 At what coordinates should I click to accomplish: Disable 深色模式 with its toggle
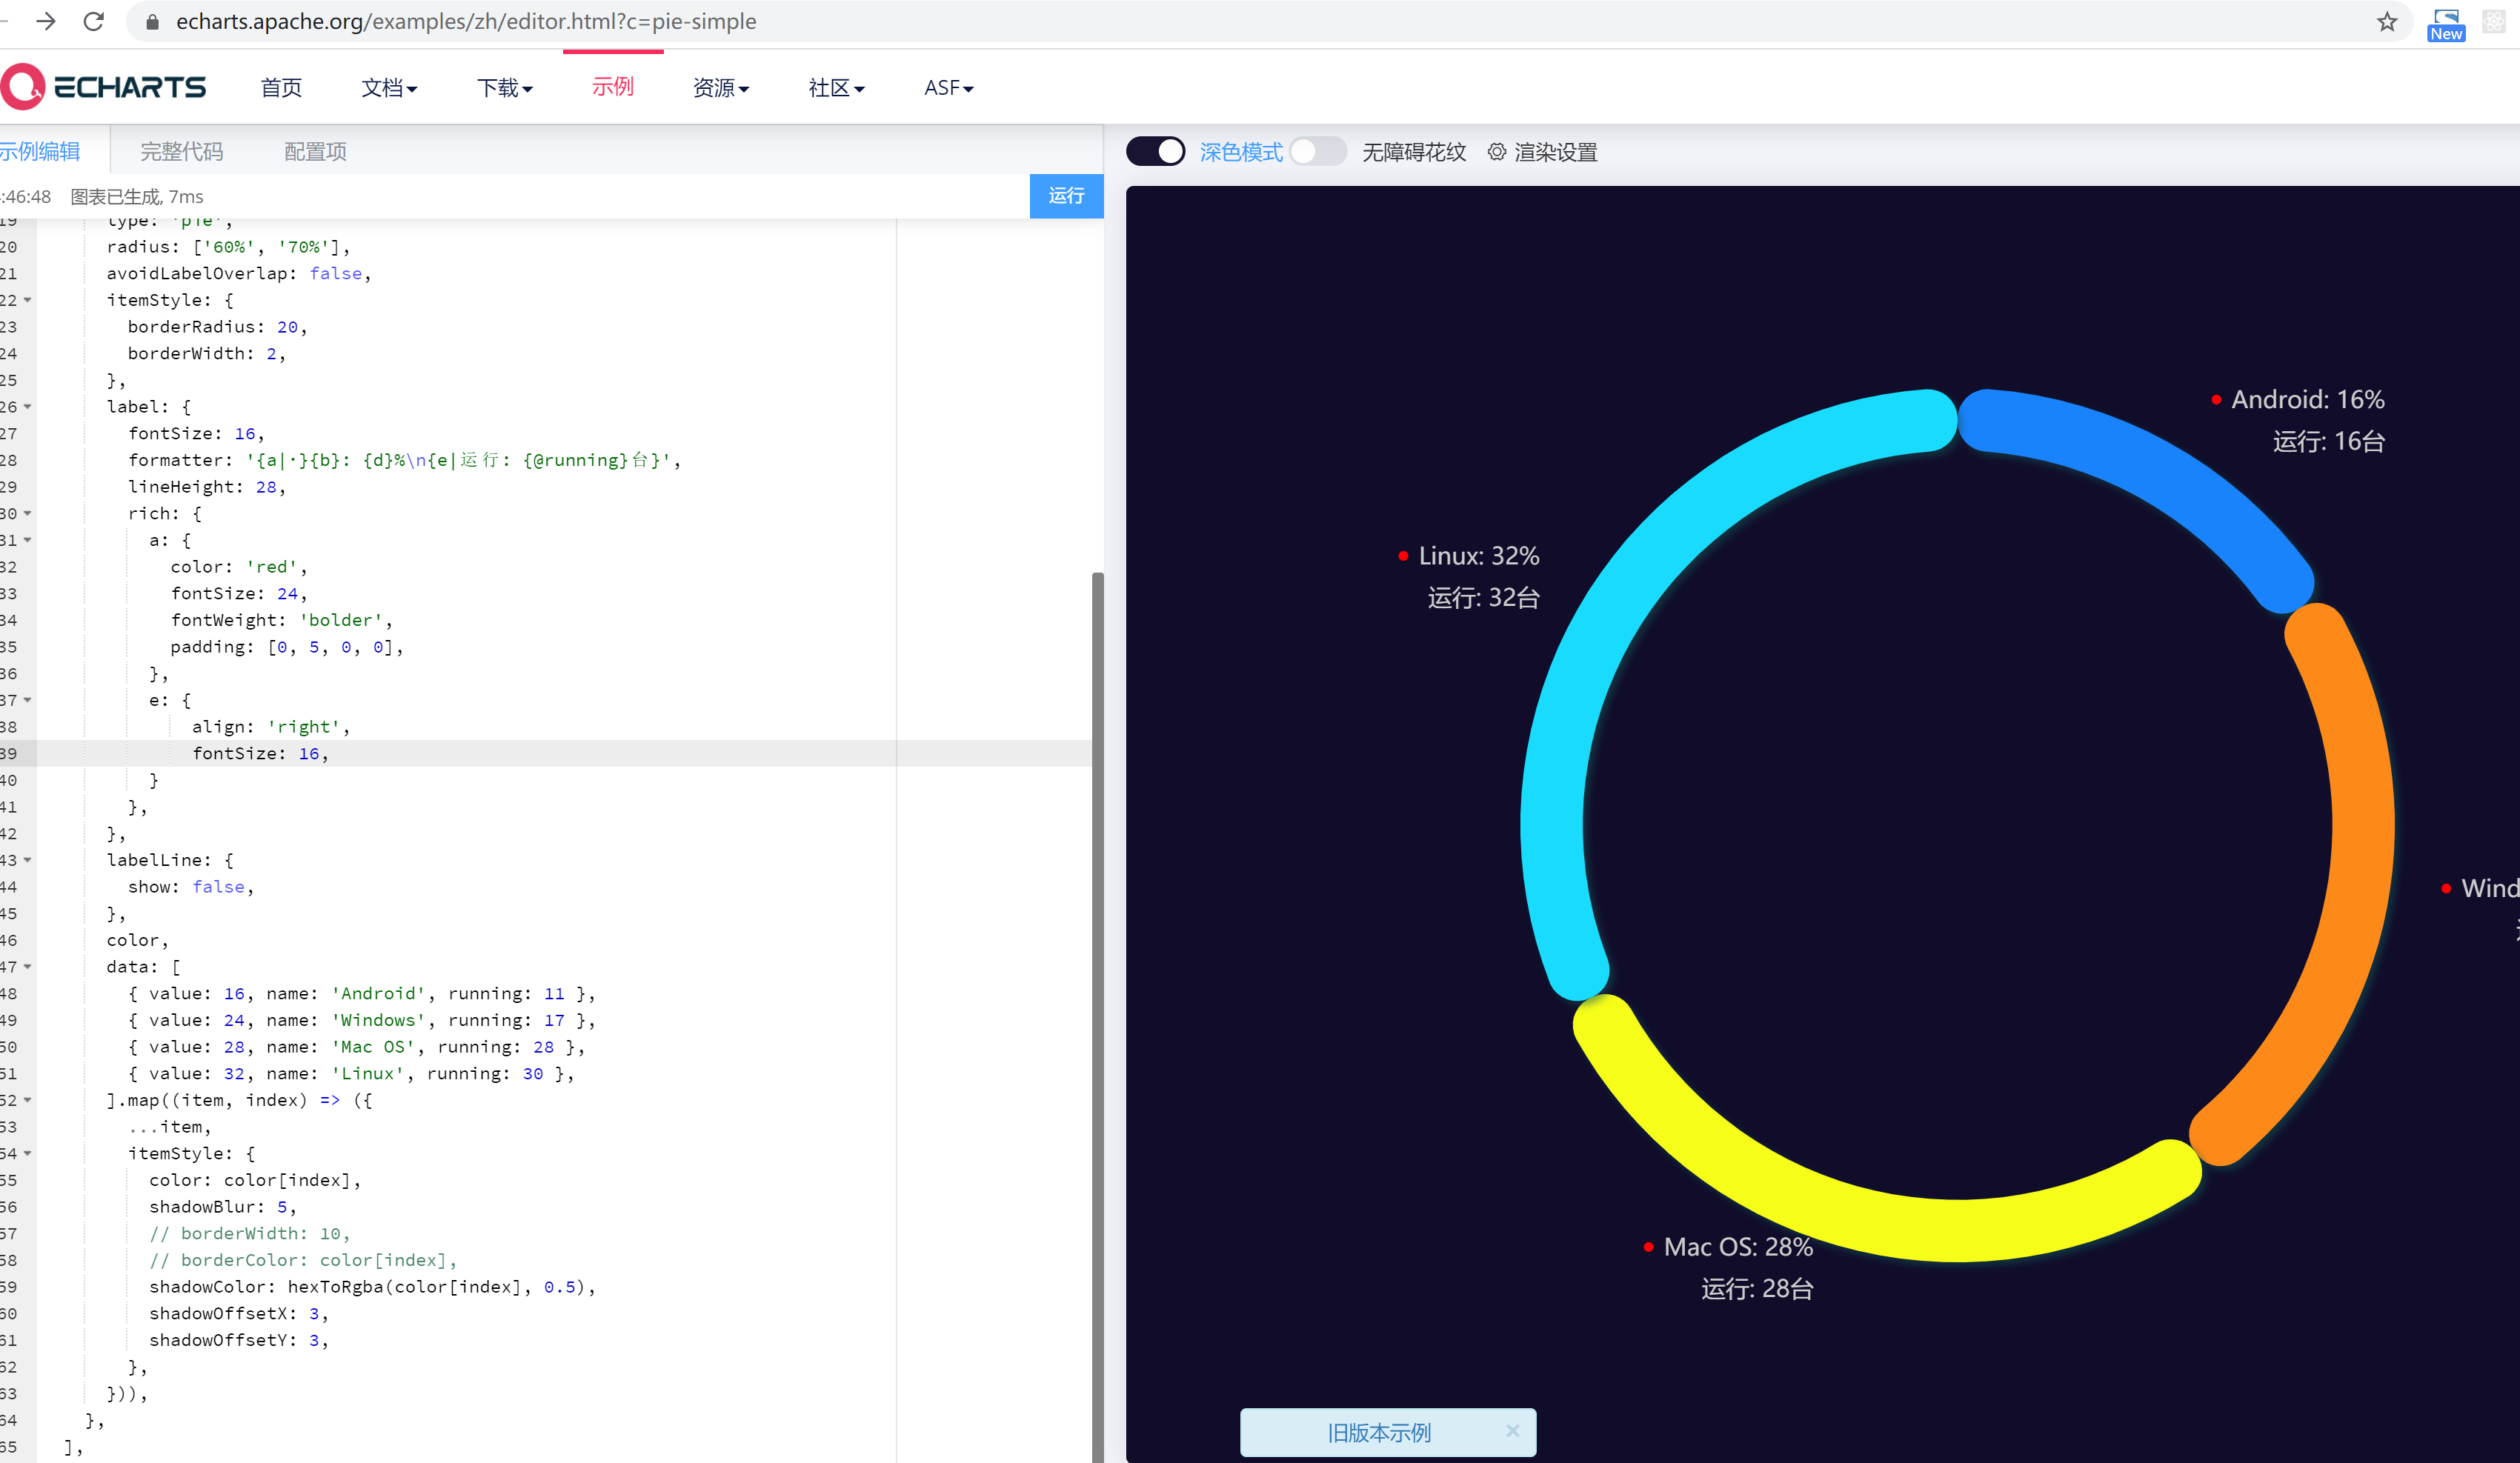1155,151
